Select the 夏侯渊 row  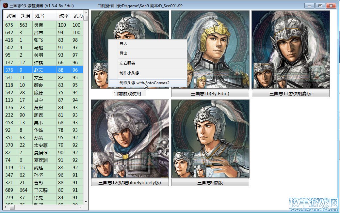[x=43, y=160]
